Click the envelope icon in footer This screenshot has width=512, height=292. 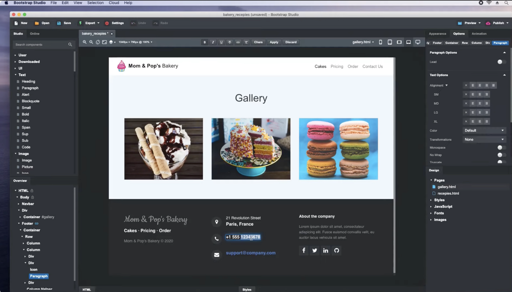[217, 255]
